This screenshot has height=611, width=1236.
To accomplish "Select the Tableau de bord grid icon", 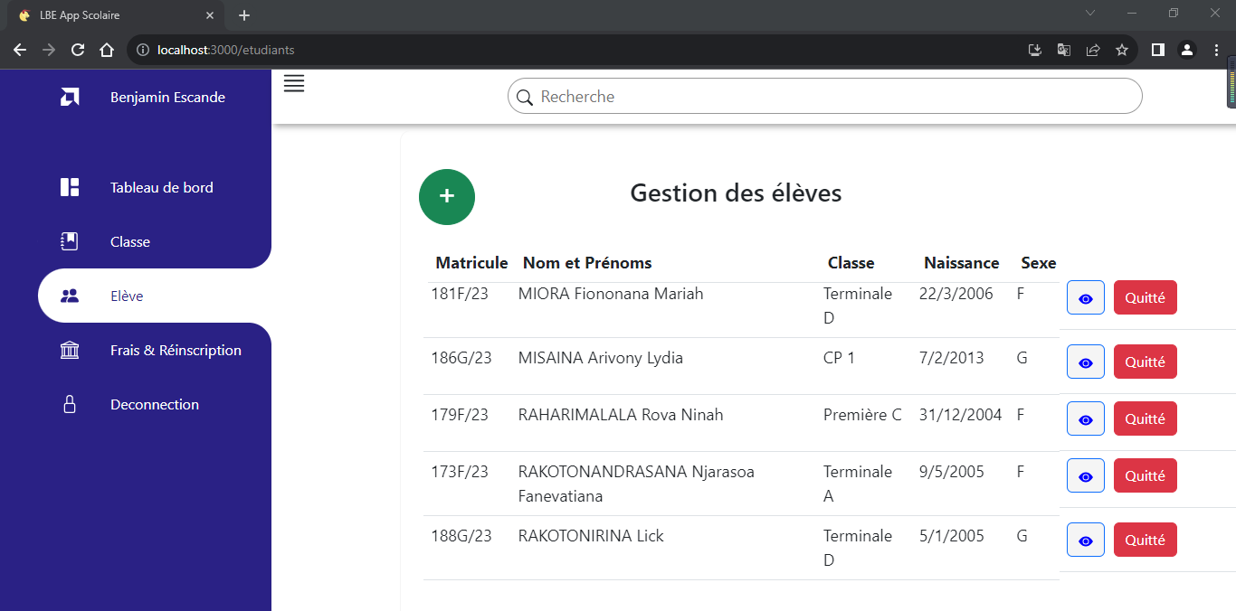I will (x=70, y=187).
